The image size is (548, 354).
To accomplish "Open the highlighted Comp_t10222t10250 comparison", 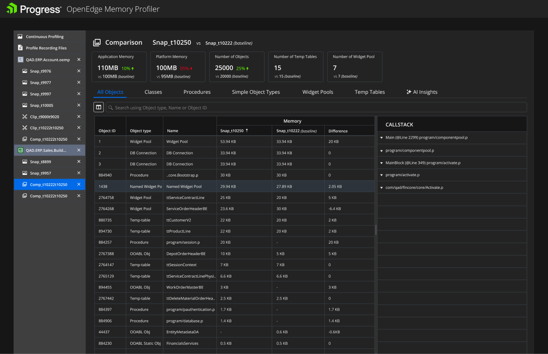I will point(49,185).
